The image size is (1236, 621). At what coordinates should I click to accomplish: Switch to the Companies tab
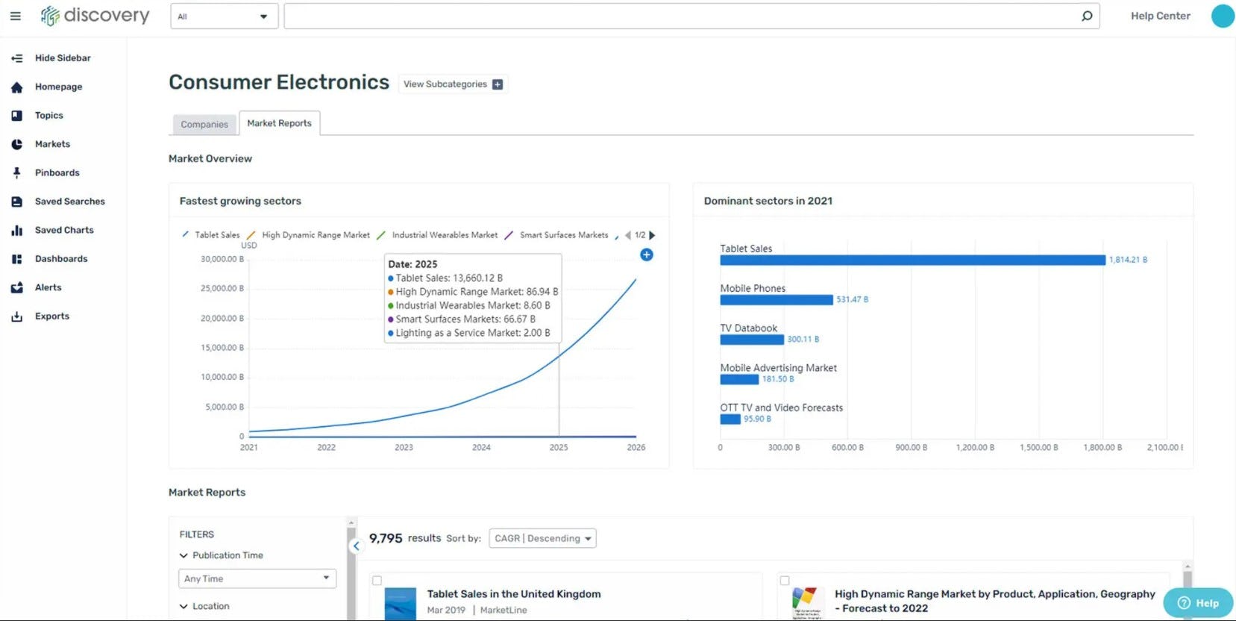pos(204,125)
